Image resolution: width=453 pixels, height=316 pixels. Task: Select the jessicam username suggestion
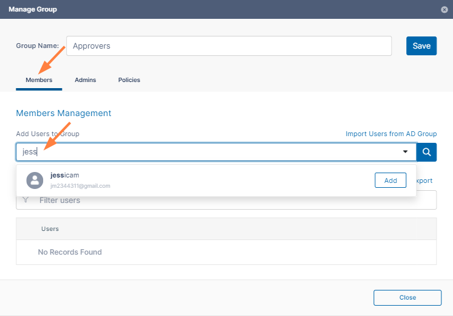click(x=65, y=175)
